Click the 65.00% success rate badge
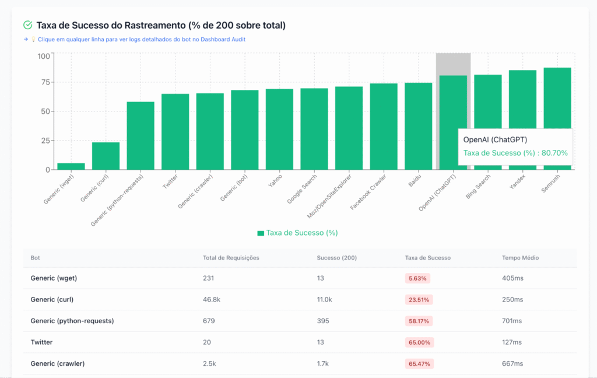597x378 pixels. click(419, 342)
